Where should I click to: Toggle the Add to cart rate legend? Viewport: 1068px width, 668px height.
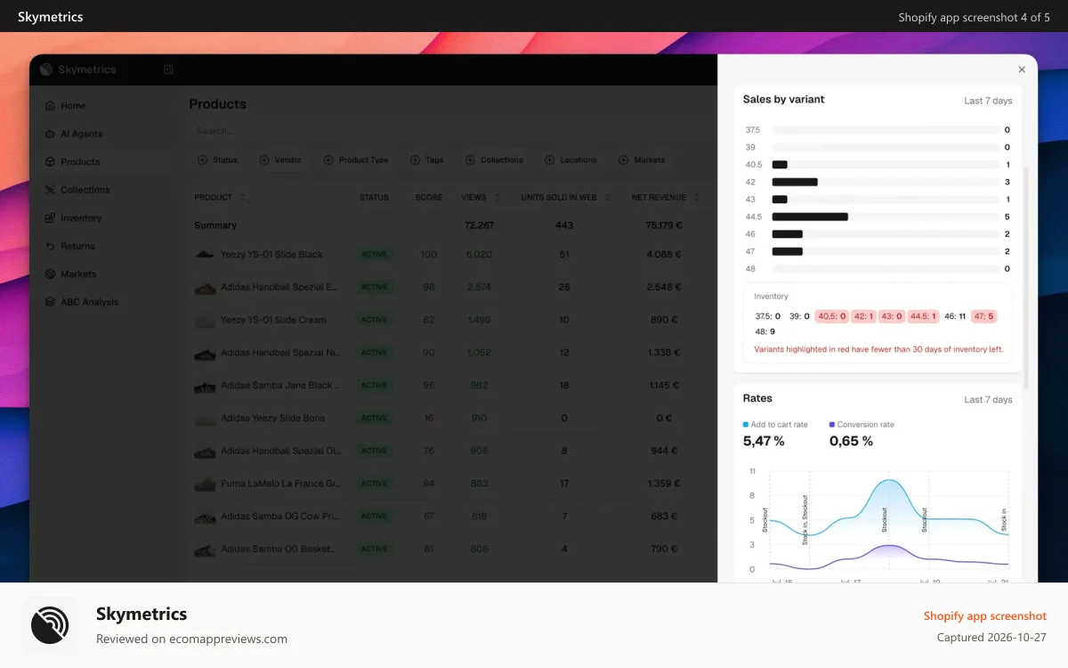(x=775, y=425)
